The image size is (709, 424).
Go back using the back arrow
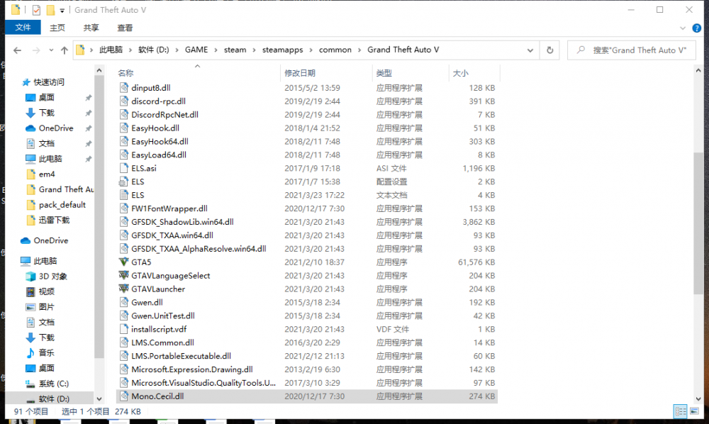18,50
